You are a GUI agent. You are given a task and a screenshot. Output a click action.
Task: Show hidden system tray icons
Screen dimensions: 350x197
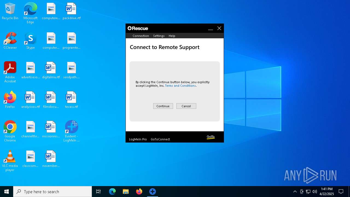(x=295, y=192)
